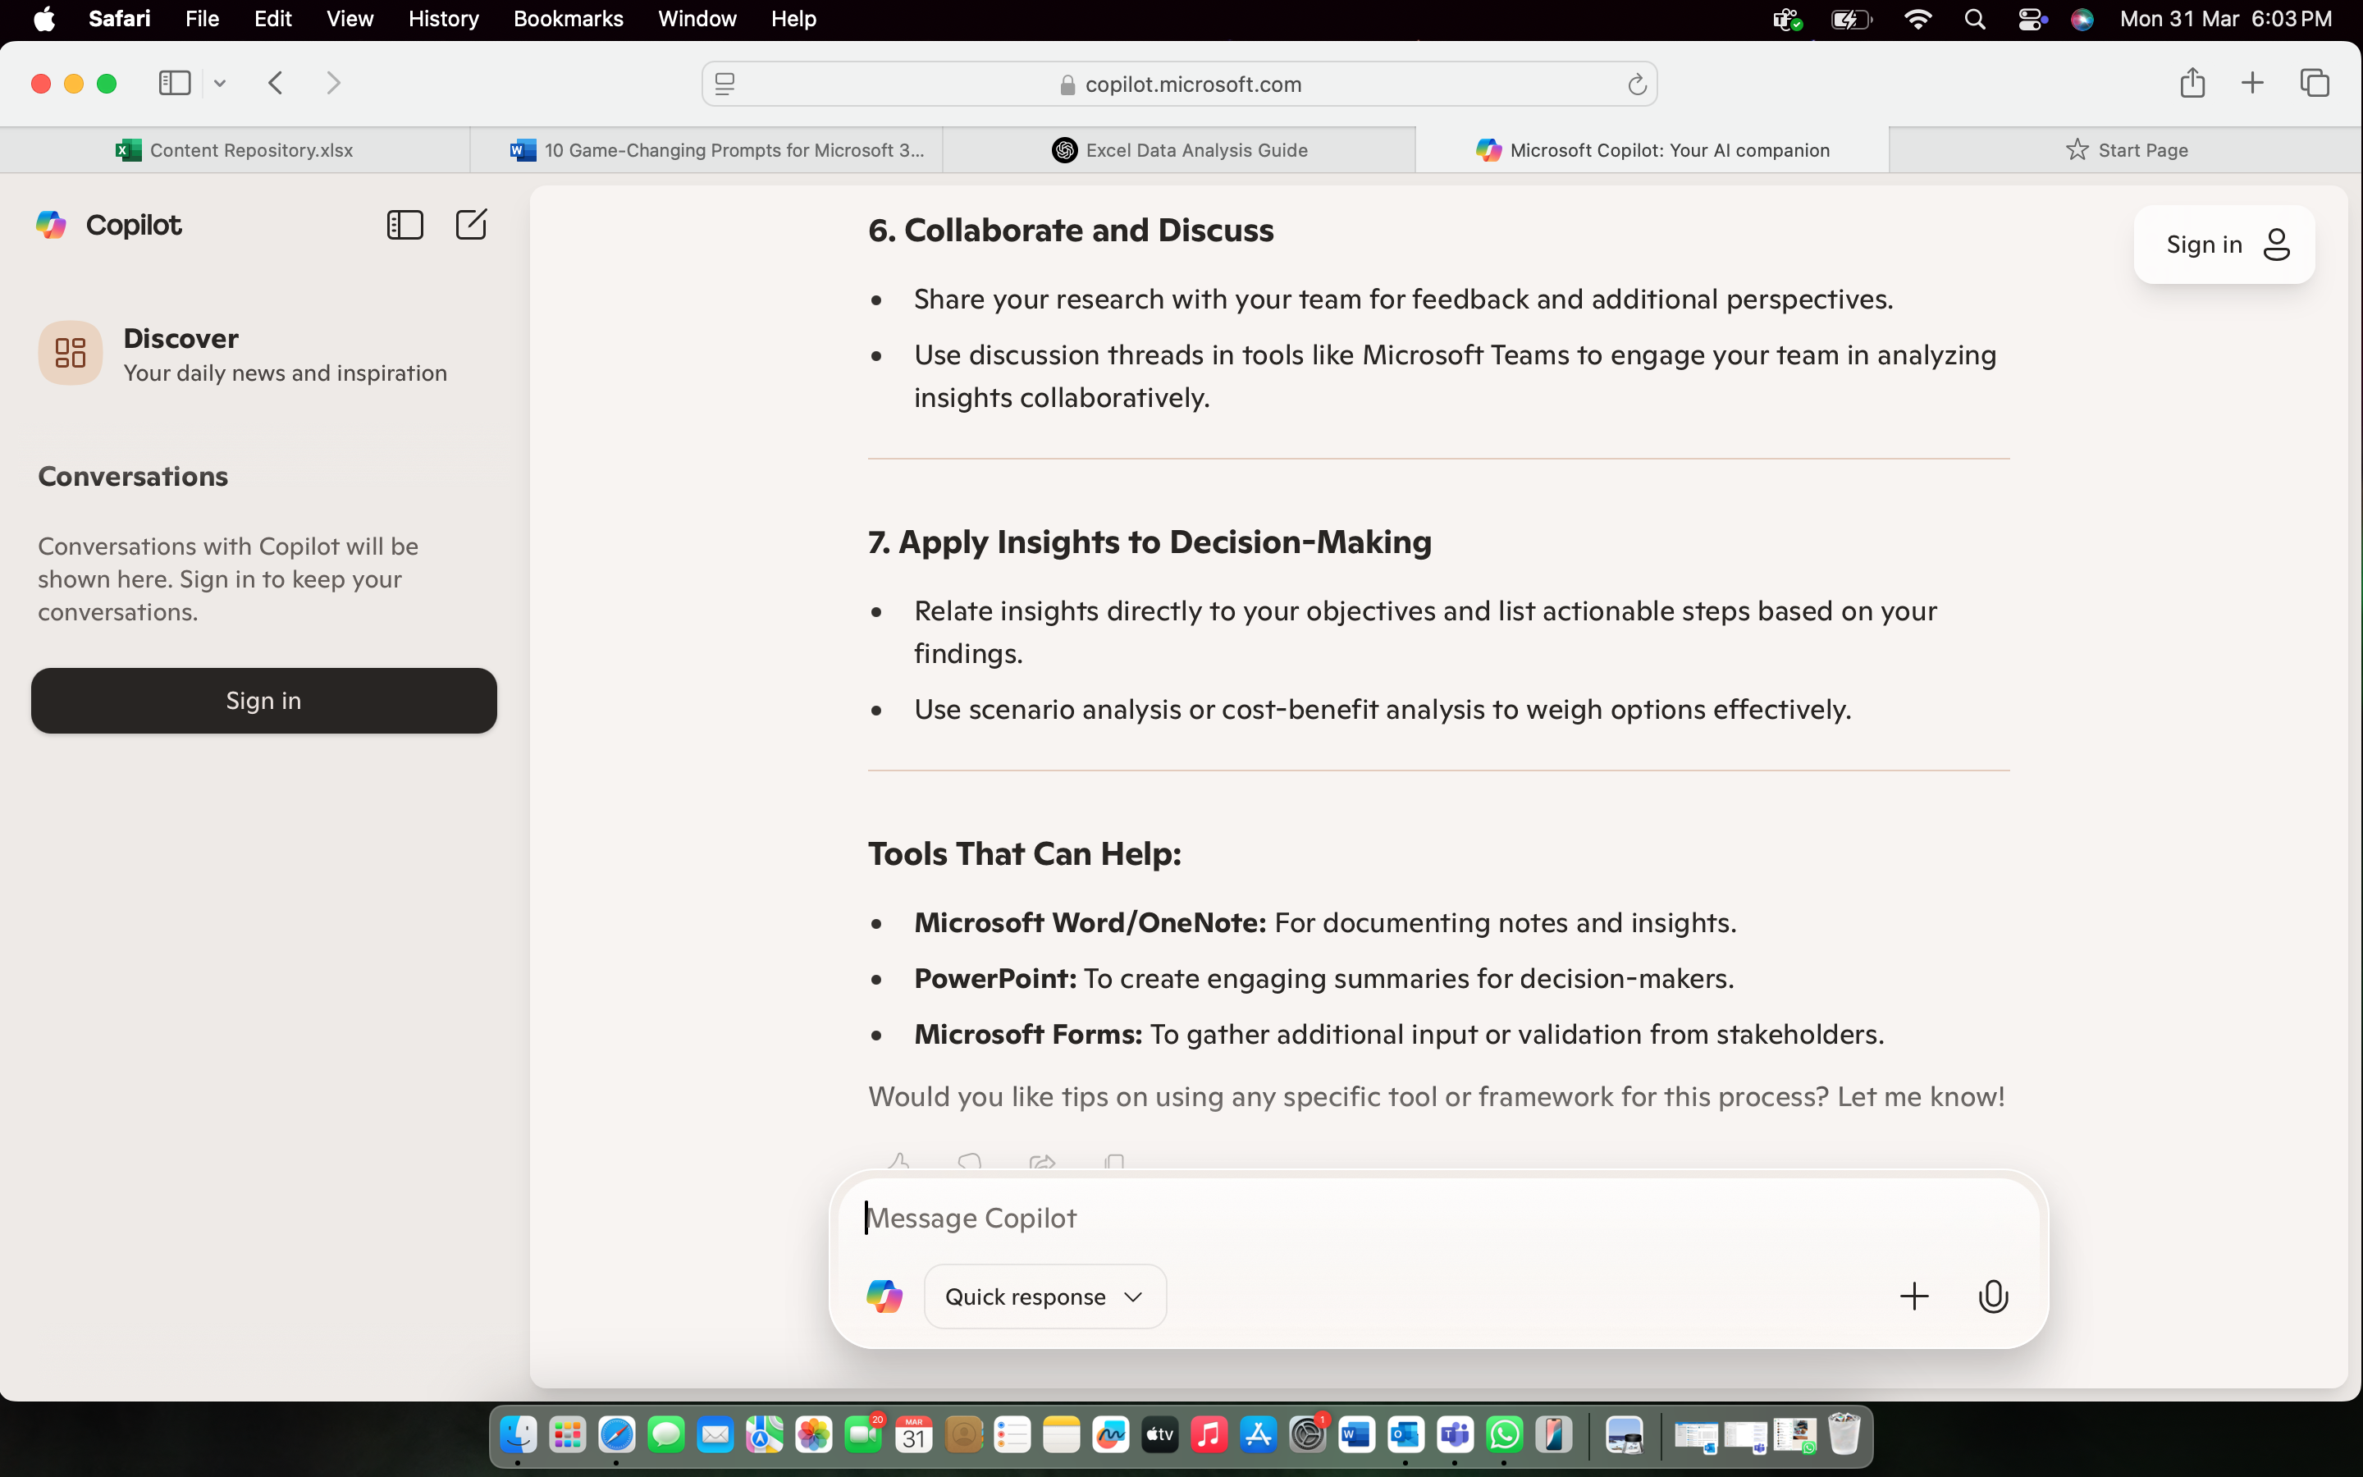This screenshot has width=2363, height=1477.
Task: Open the Calendar app from the Dock
Action: pyautogui.click(x=913, y=1435)
